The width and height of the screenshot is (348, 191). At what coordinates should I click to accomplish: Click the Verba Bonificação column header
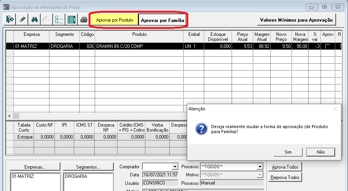(x=157, y=127)
